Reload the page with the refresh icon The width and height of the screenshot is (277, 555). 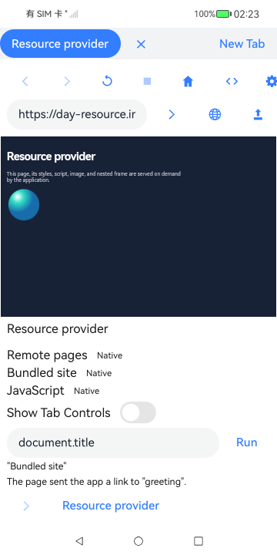tap(107, 82)
